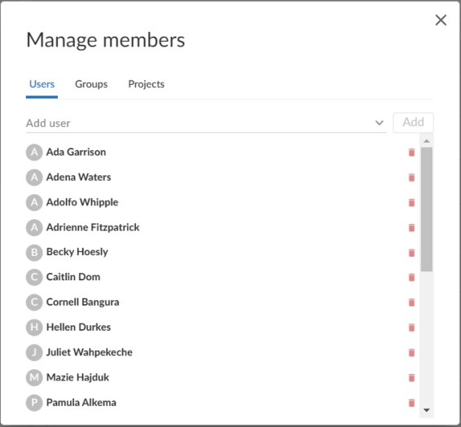
Task: Select the name Juliet Wahpekeche
Action: coord(90,352)
